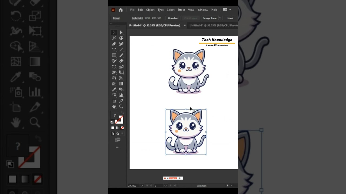Select the Type tool
Image resolution: width=346 pixels, height=194 pixels.
coord(114,49)
